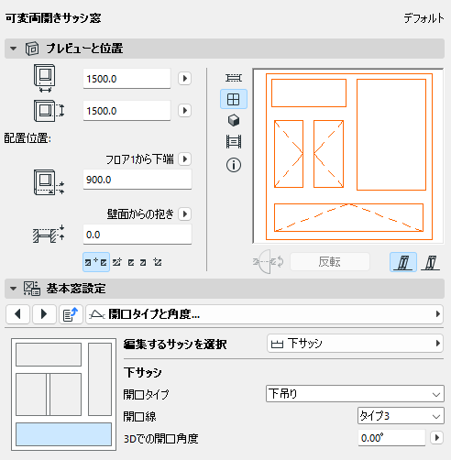This screenshot has height=460, width=451.
Task: Select the highlighted bottom sash in diagram
Action: coord(63,434)
